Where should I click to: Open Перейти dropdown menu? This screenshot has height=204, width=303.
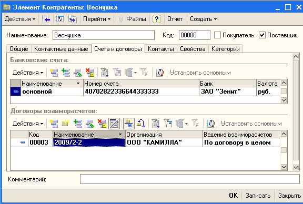coord(97,19)
